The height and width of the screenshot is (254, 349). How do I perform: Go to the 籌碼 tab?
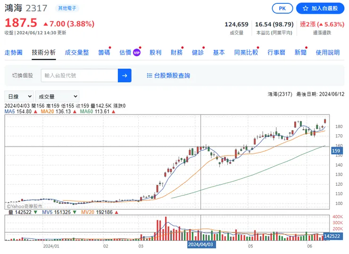pos(104,52)
